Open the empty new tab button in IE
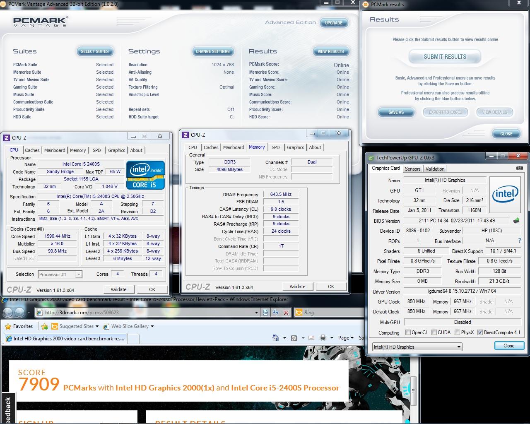Image resolution: width=530 pixels, height=424 pixels. point(133,338)
